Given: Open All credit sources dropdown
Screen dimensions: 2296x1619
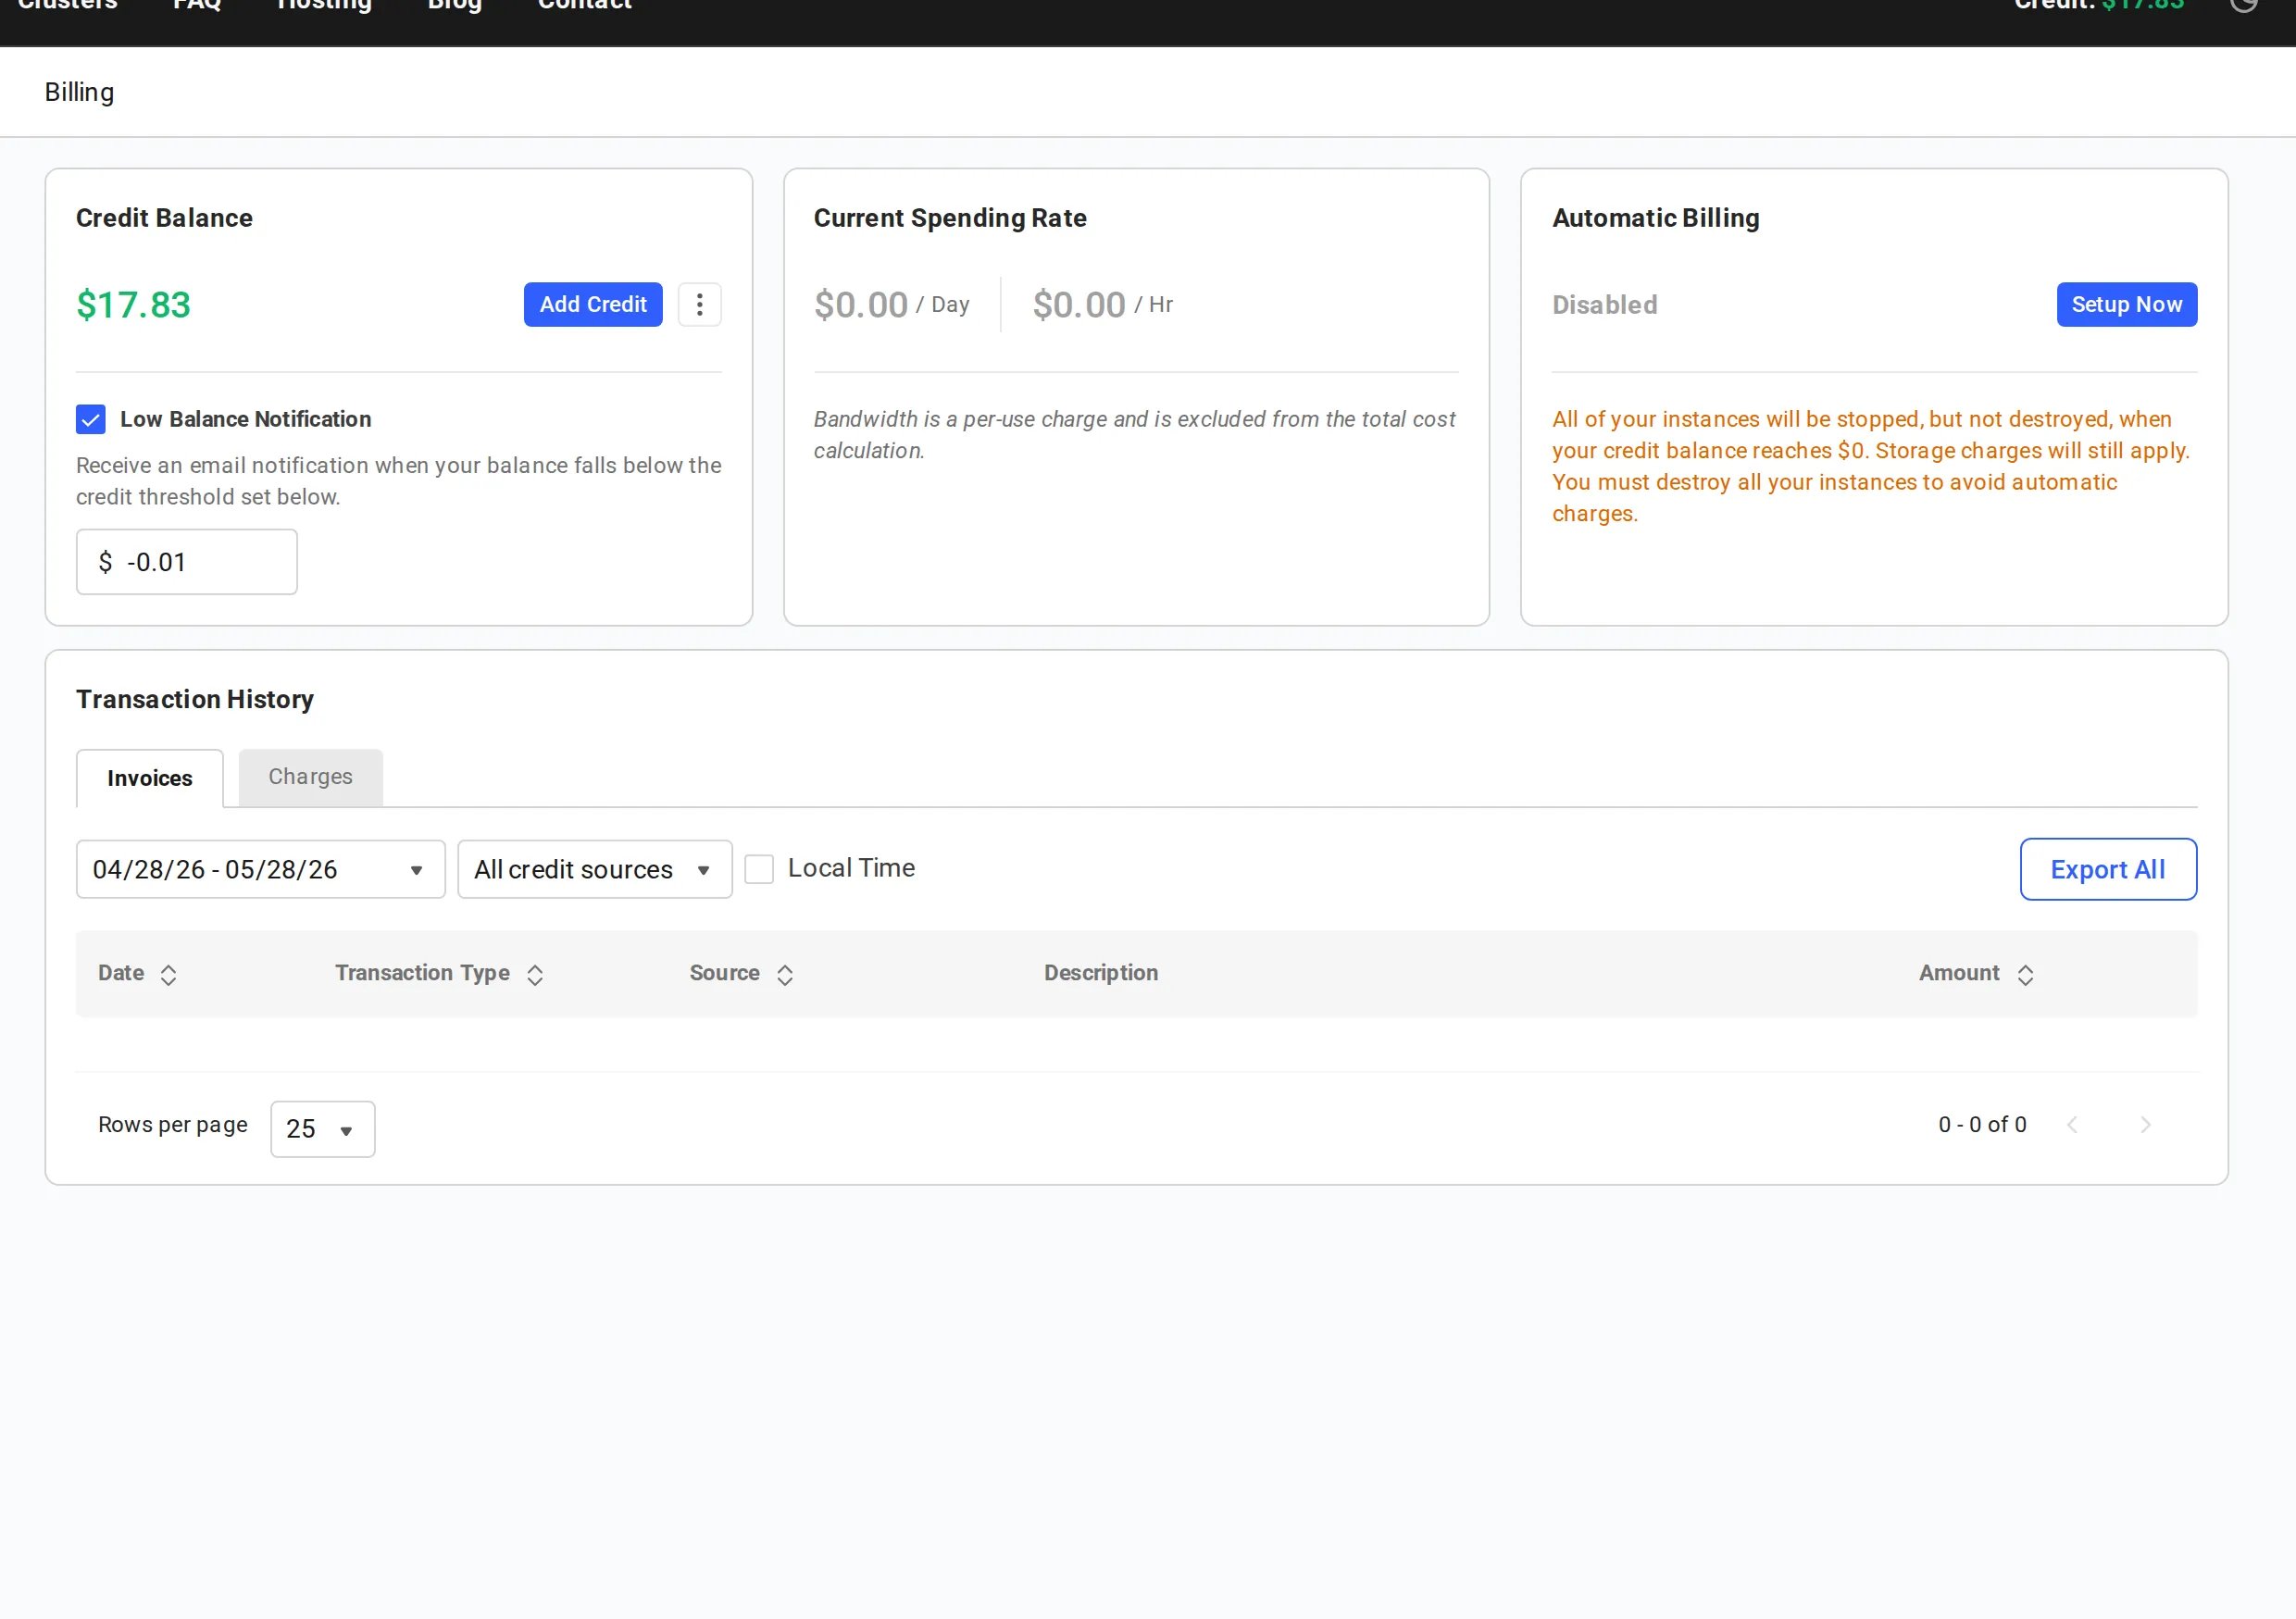Looking at the screenshot, I should pyautogui.click(x=595, y=869).
